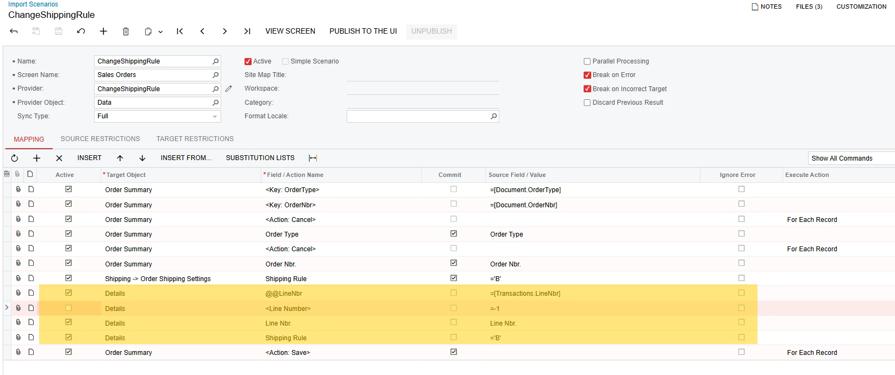The width and height of the screenshot is (895, 375).
Task: Open lookup for Provider field
Action: click(215, 89)
